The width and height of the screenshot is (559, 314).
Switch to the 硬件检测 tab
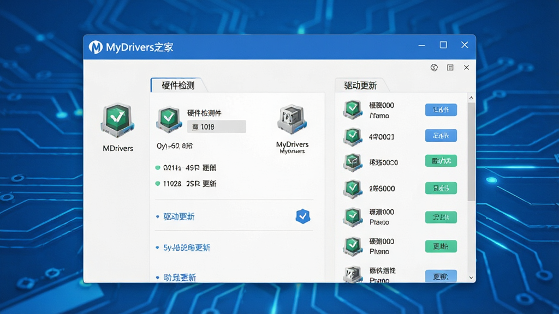[x=178, y=86]
